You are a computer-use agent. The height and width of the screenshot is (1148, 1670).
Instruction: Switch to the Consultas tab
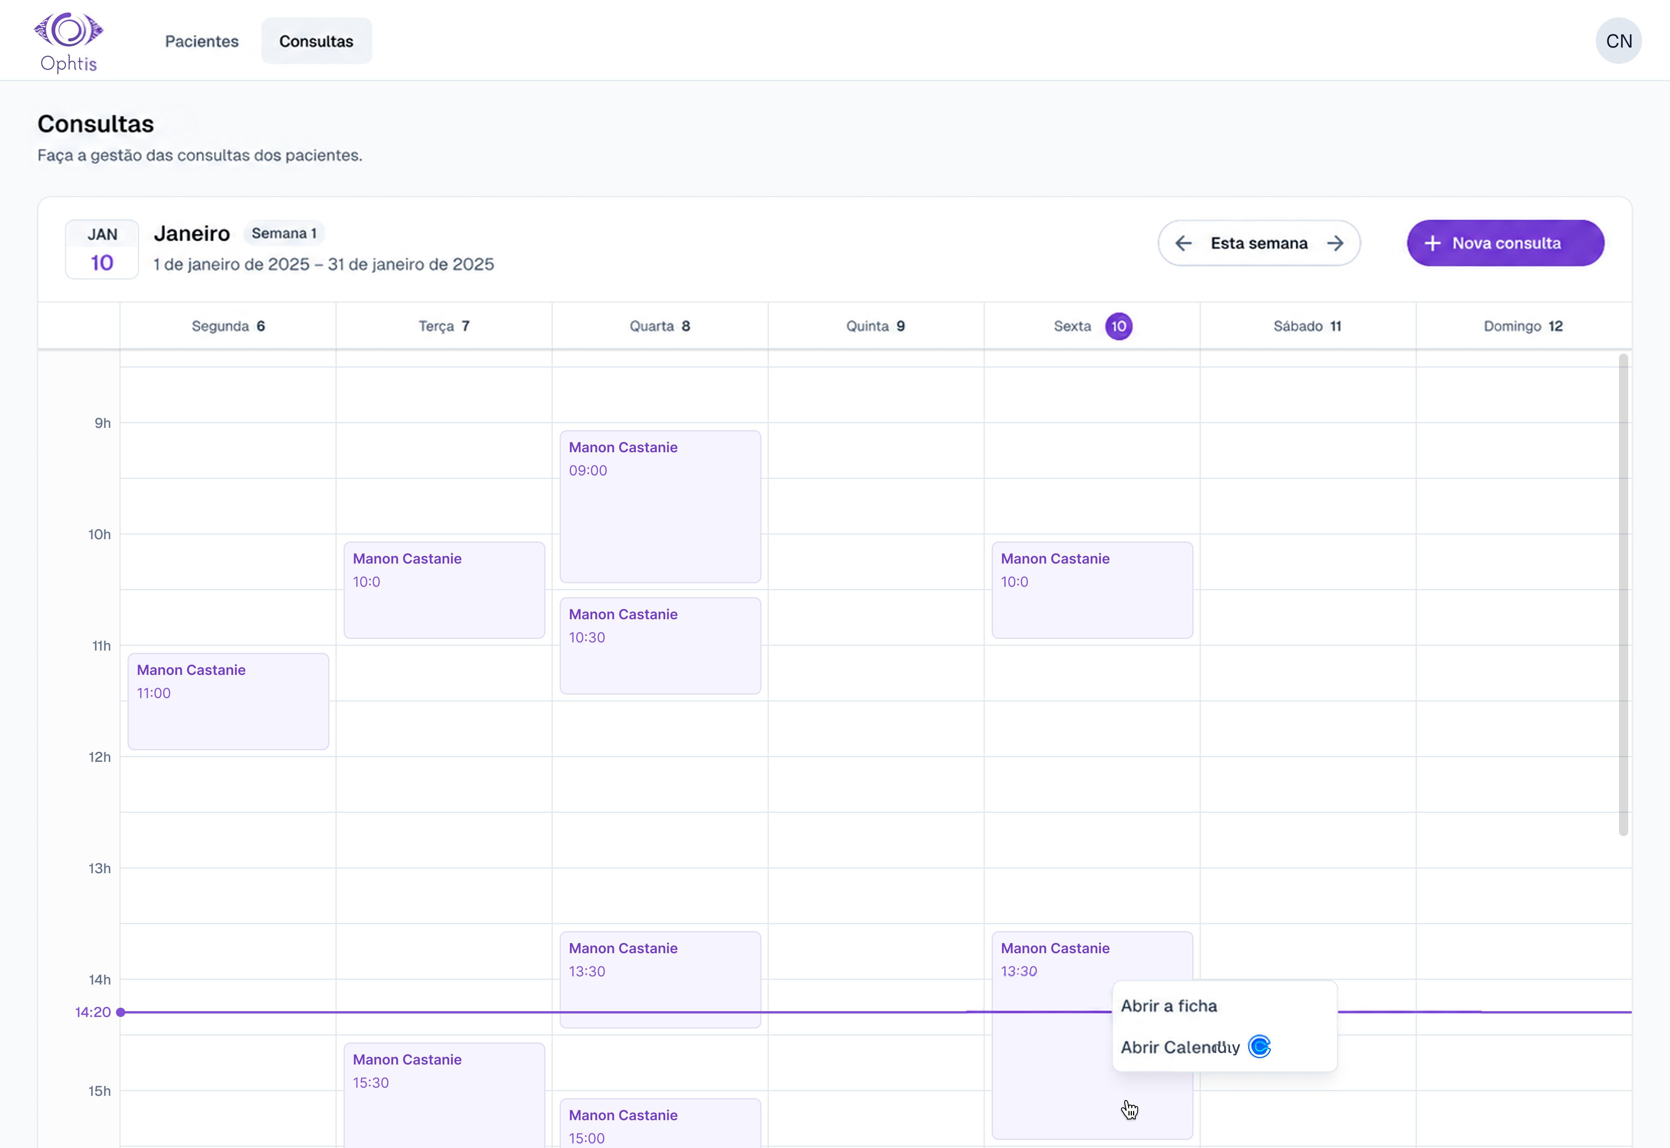pos(317,41)
